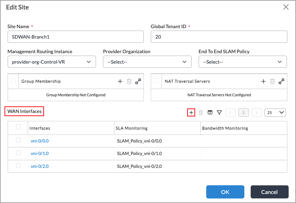
Task: Click the Cancel button
Action: coord(269,192)
